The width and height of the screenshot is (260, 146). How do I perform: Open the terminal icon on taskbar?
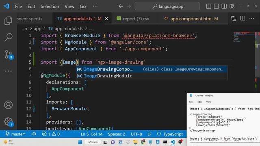pos(165,142)
